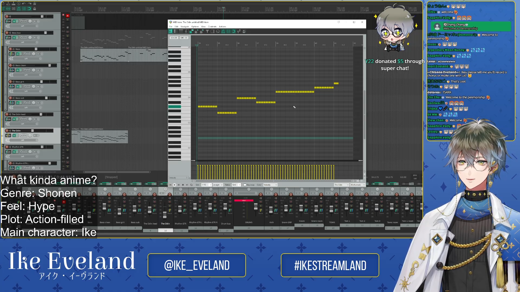
Task: Toggle phase invert on Bass bus track
Action: click(x=67, y=44)
